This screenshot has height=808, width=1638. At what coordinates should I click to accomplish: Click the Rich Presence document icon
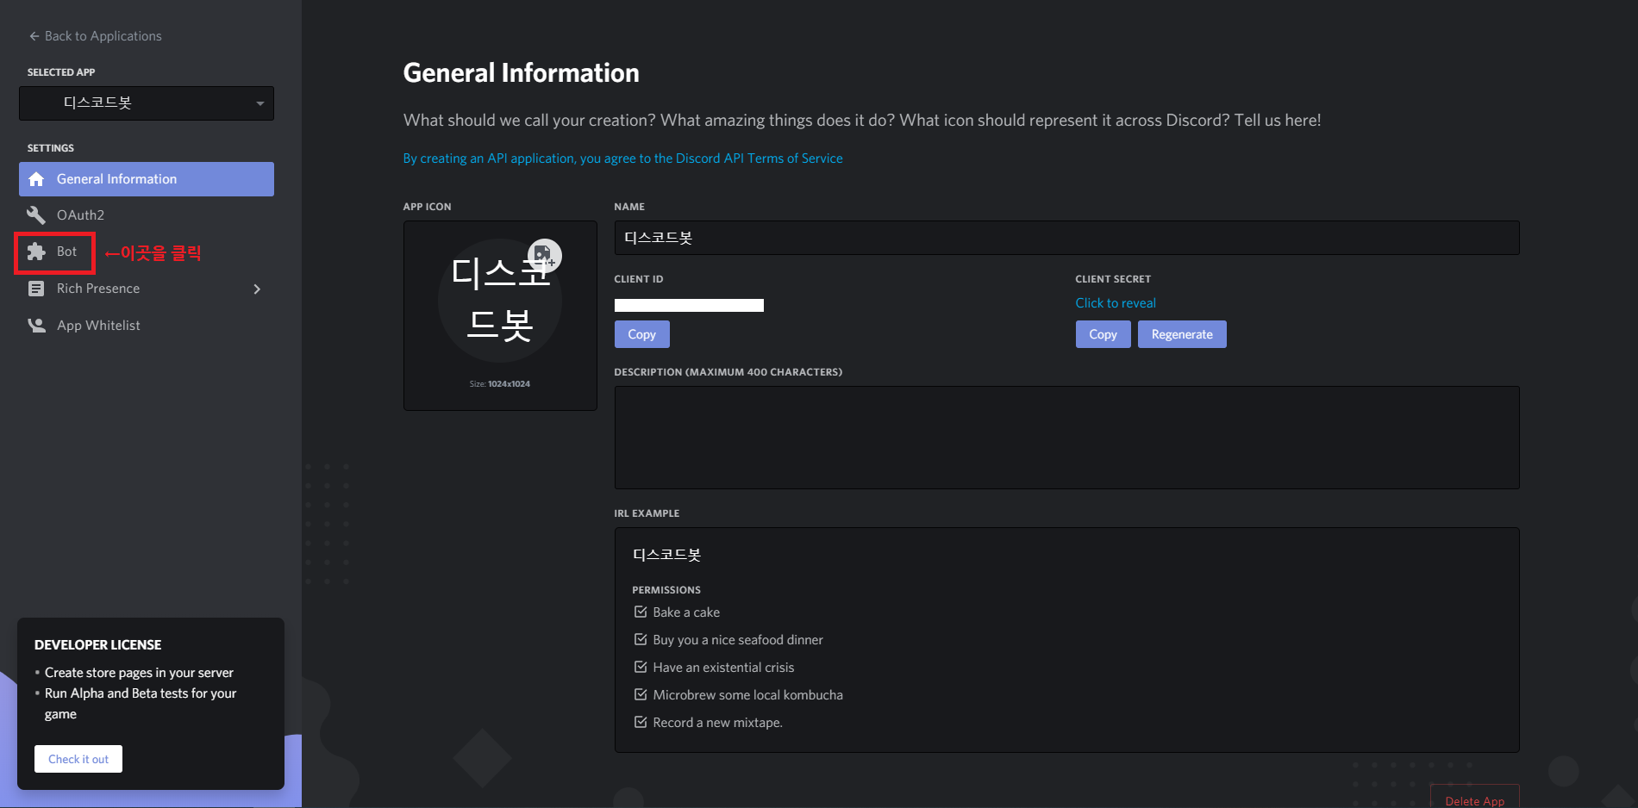(x=36, y=289)
